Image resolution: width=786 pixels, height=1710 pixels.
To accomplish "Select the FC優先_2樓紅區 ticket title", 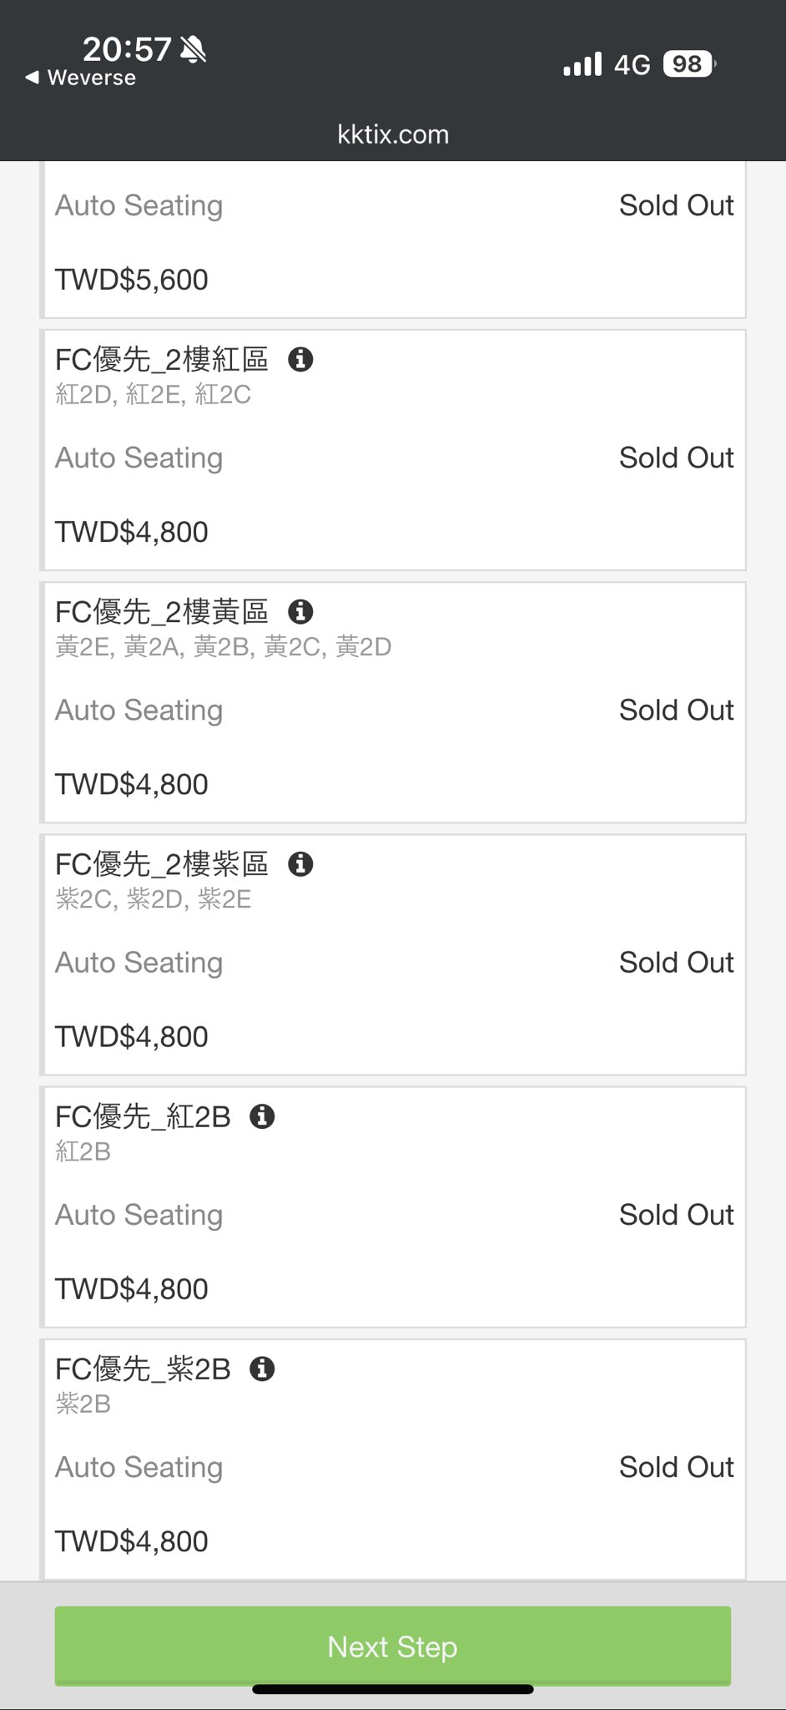I will tap(162, 360).
